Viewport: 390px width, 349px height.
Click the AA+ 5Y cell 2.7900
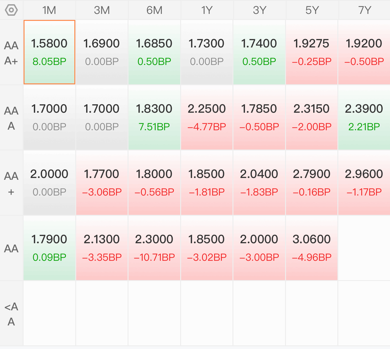pyautogui.click(x=312, y=183)
